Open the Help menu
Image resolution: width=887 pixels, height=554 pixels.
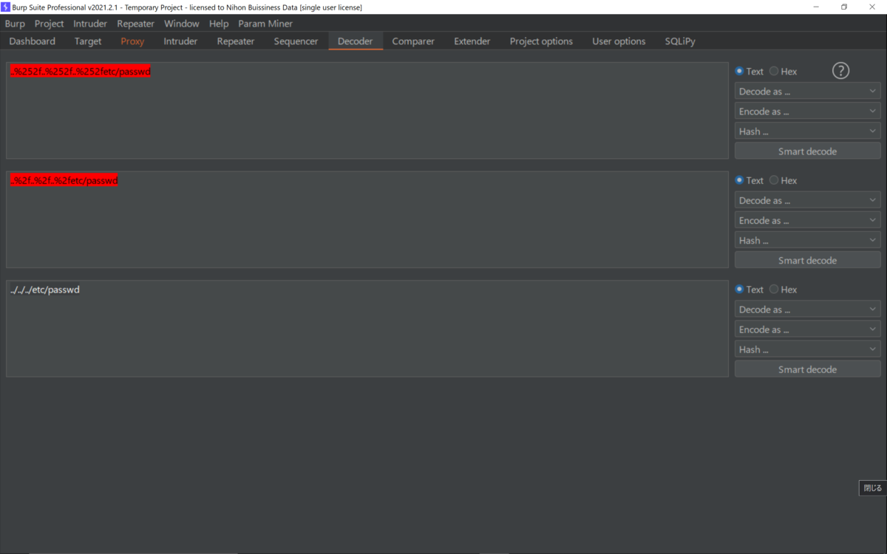tap(219, 24)
